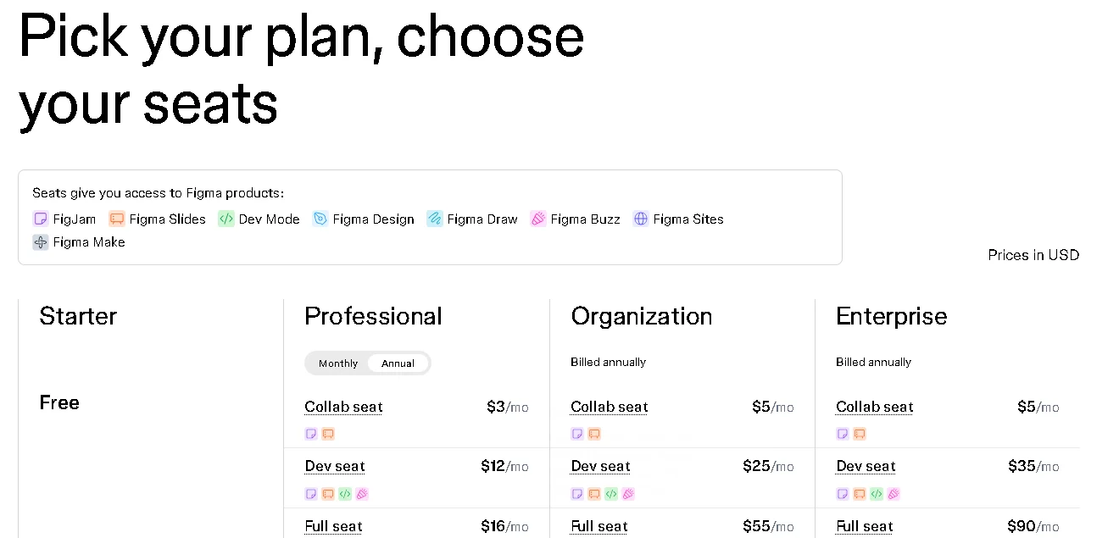
Task: Click the Figma Sites icon in the legend
Action: 641,219
